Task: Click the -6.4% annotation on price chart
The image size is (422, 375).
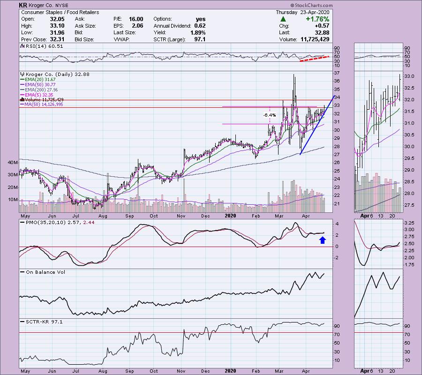Action: [x=270, y=115]
